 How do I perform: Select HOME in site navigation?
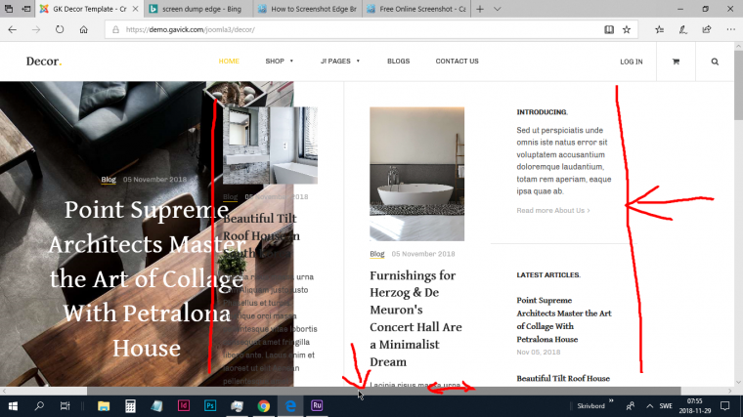click(x=229, y=62)
